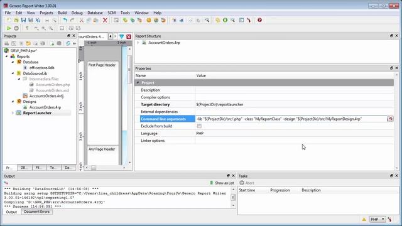Open the Projects menu
The height and width of the screenshot is (226, 402).
tap(46, 13)
